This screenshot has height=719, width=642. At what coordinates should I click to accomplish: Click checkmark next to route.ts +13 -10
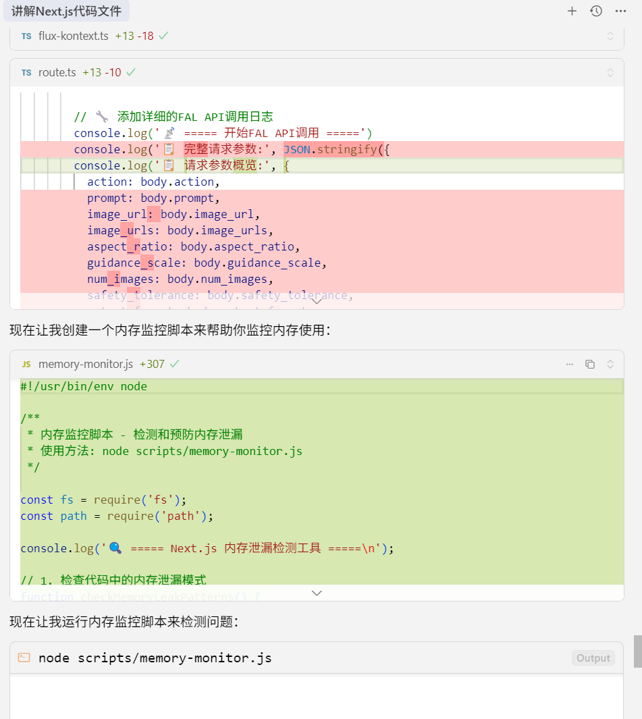[x=131, y=72]
